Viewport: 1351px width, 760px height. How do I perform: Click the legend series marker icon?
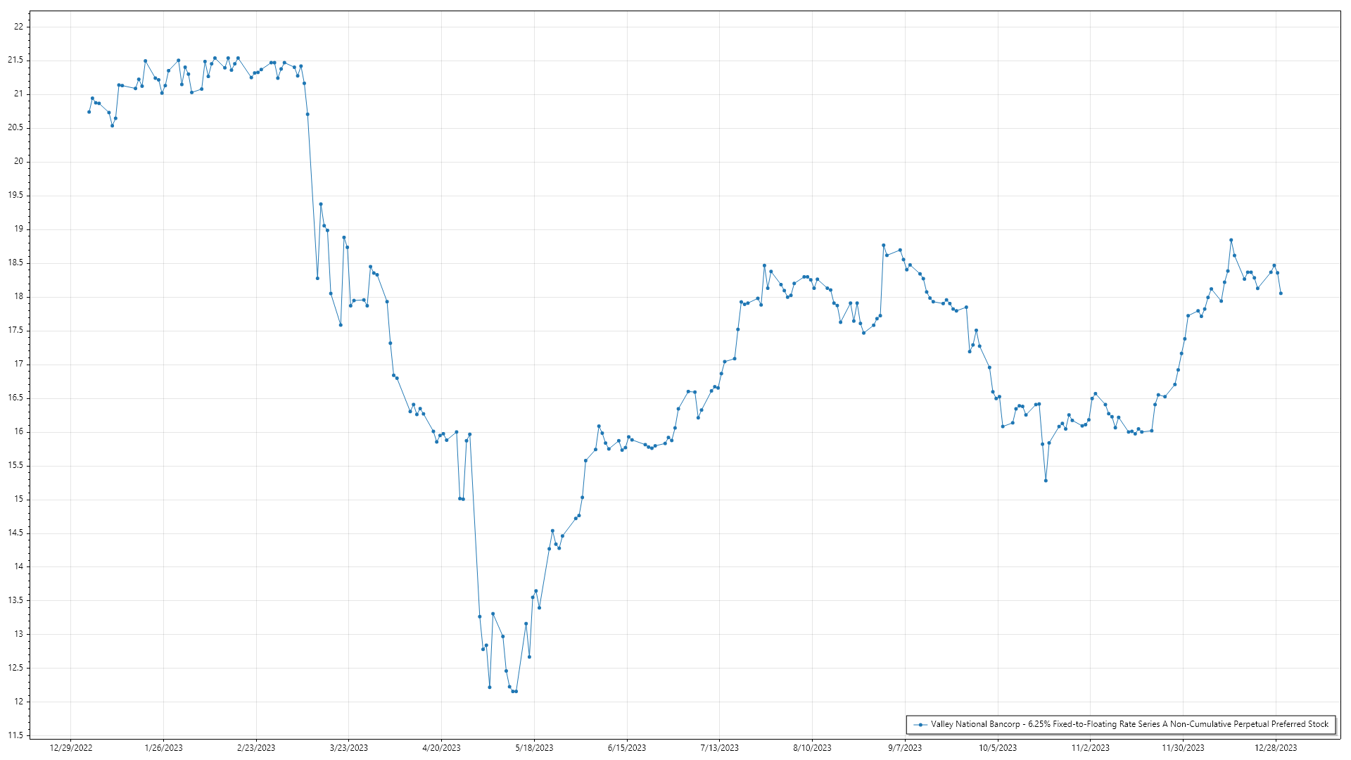(921, 724)
